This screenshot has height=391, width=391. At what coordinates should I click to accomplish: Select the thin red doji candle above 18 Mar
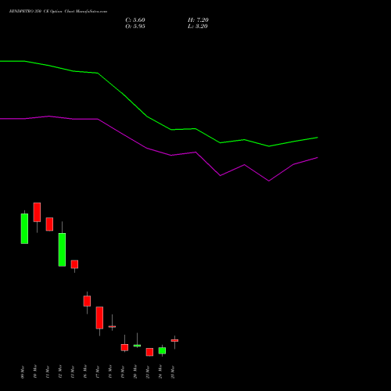tap(112, 326)
